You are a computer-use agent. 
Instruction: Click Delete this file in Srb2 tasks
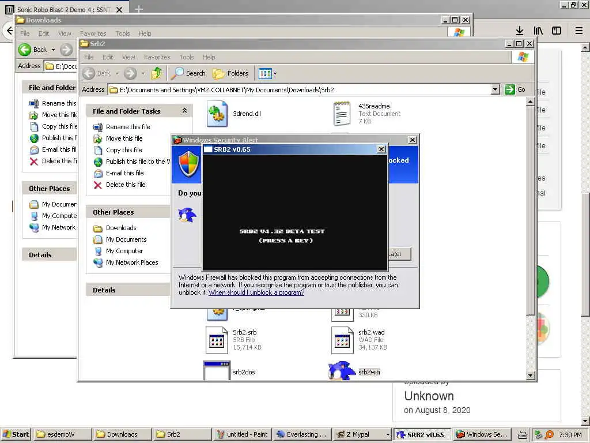coord(125,185)
